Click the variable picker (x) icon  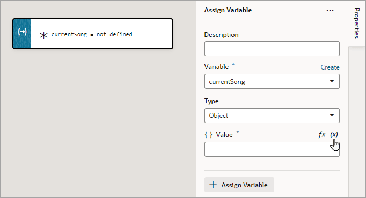pos(334,134)
